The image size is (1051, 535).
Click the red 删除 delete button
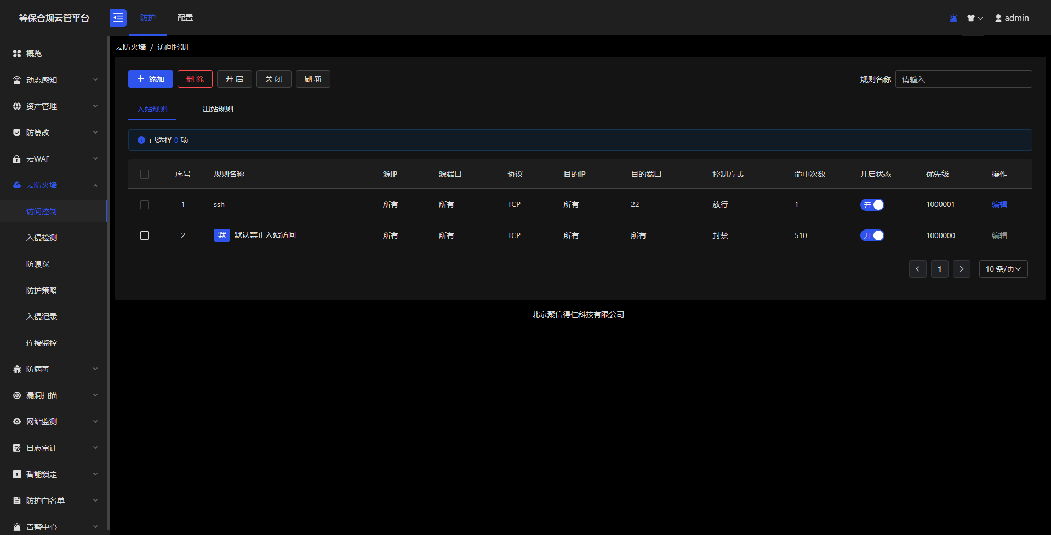[x=195, y=79]
